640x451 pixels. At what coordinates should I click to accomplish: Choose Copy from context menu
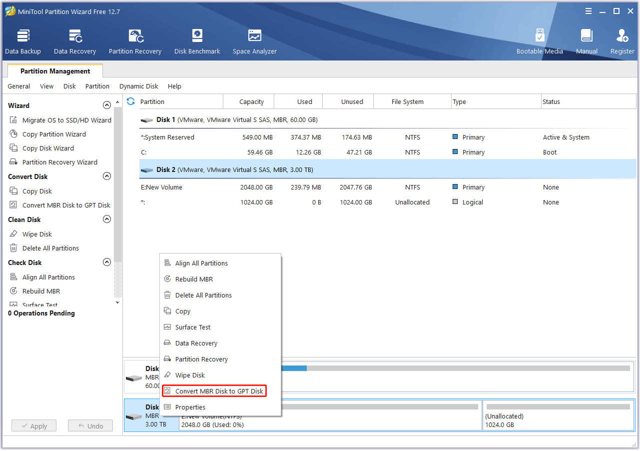coord(220,311)
